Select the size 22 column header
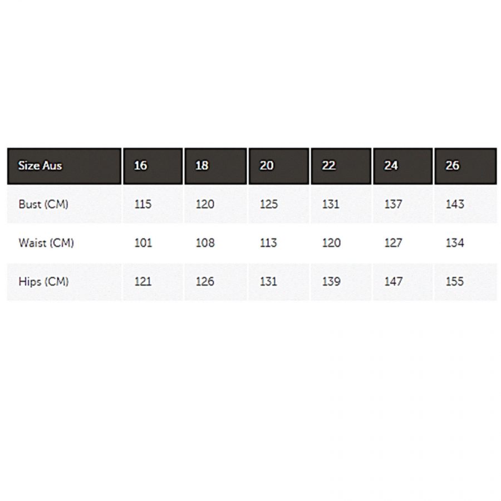This screenshot has height=501, width=501. pos(330,166)
